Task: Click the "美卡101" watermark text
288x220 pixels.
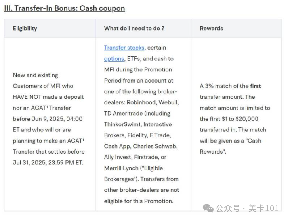Action: tap(264, 208)
